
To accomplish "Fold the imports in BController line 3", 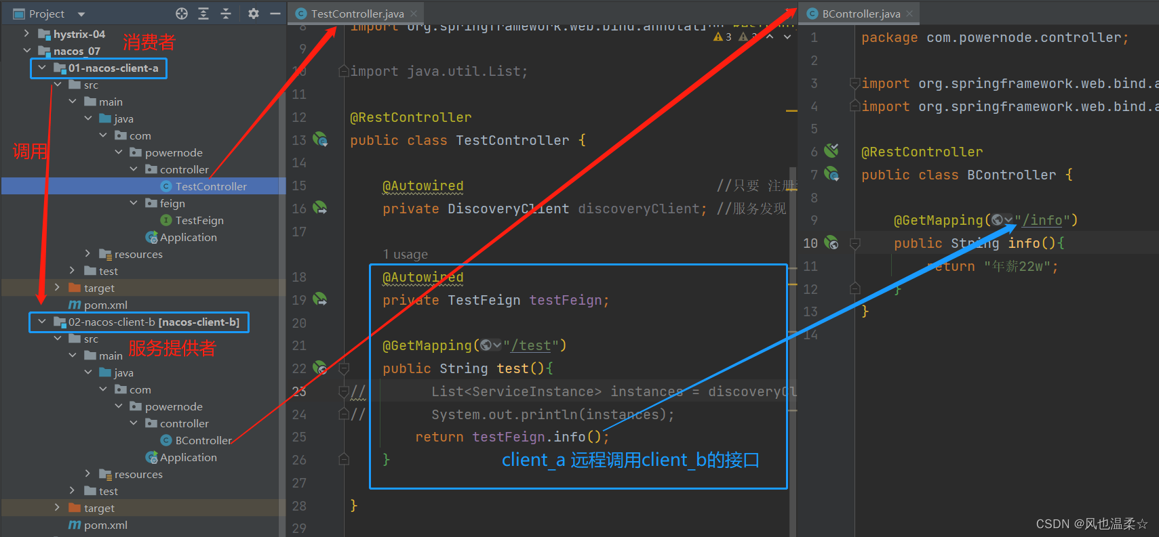I will [855, 83].
